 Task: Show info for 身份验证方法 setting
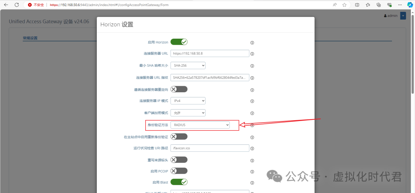pyautogui.click(x=252, y=126)
